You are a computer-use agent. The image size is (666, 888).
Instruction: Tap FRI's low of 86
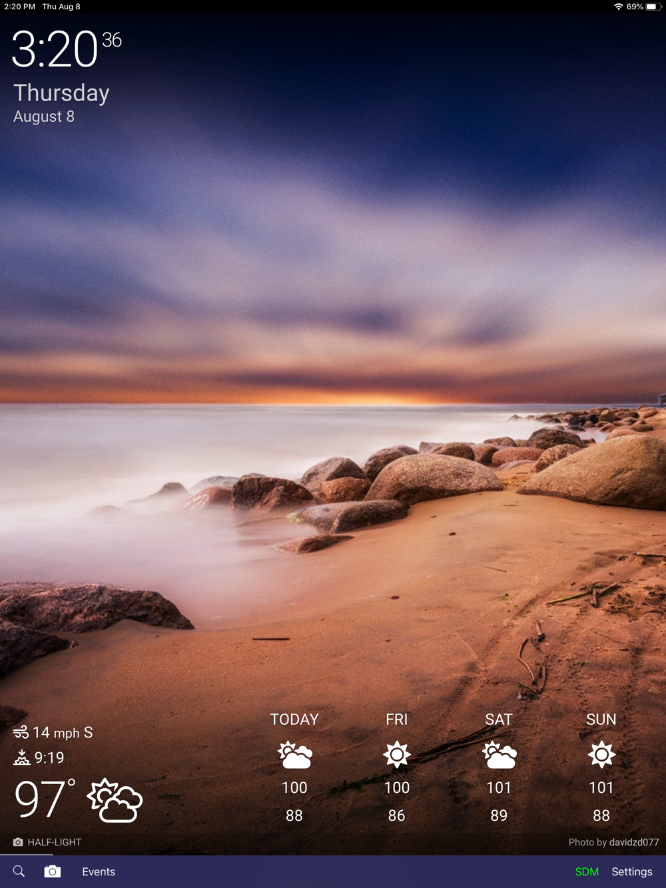(x=396, y=815)
